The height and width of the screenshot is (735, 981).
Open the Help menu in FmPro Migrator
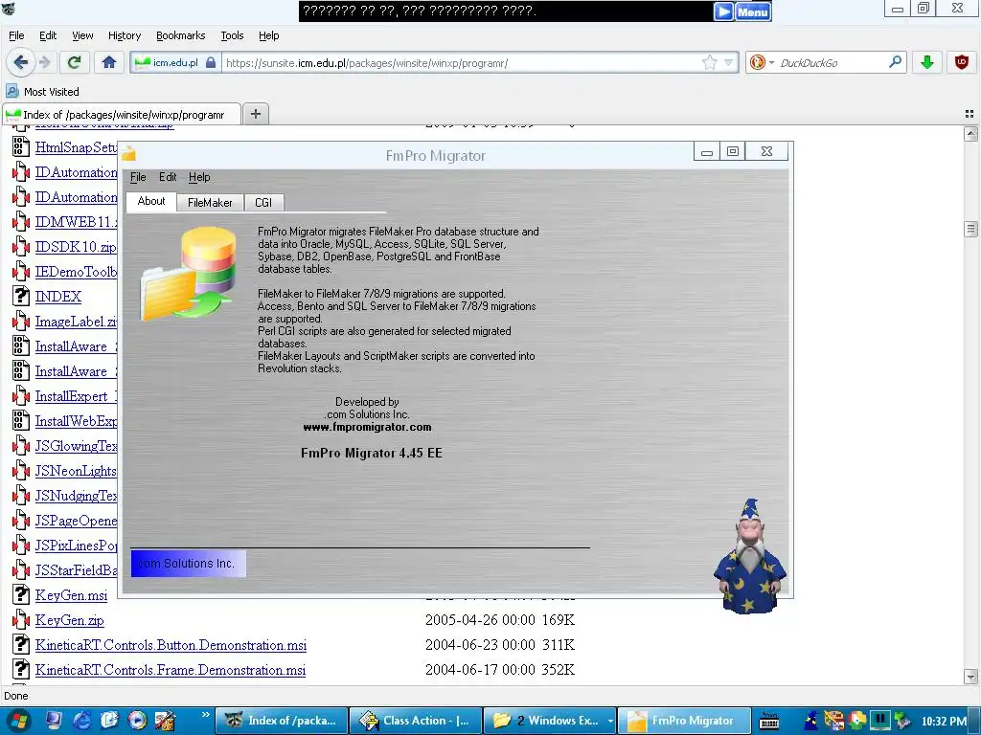click(x=199, y=177)
